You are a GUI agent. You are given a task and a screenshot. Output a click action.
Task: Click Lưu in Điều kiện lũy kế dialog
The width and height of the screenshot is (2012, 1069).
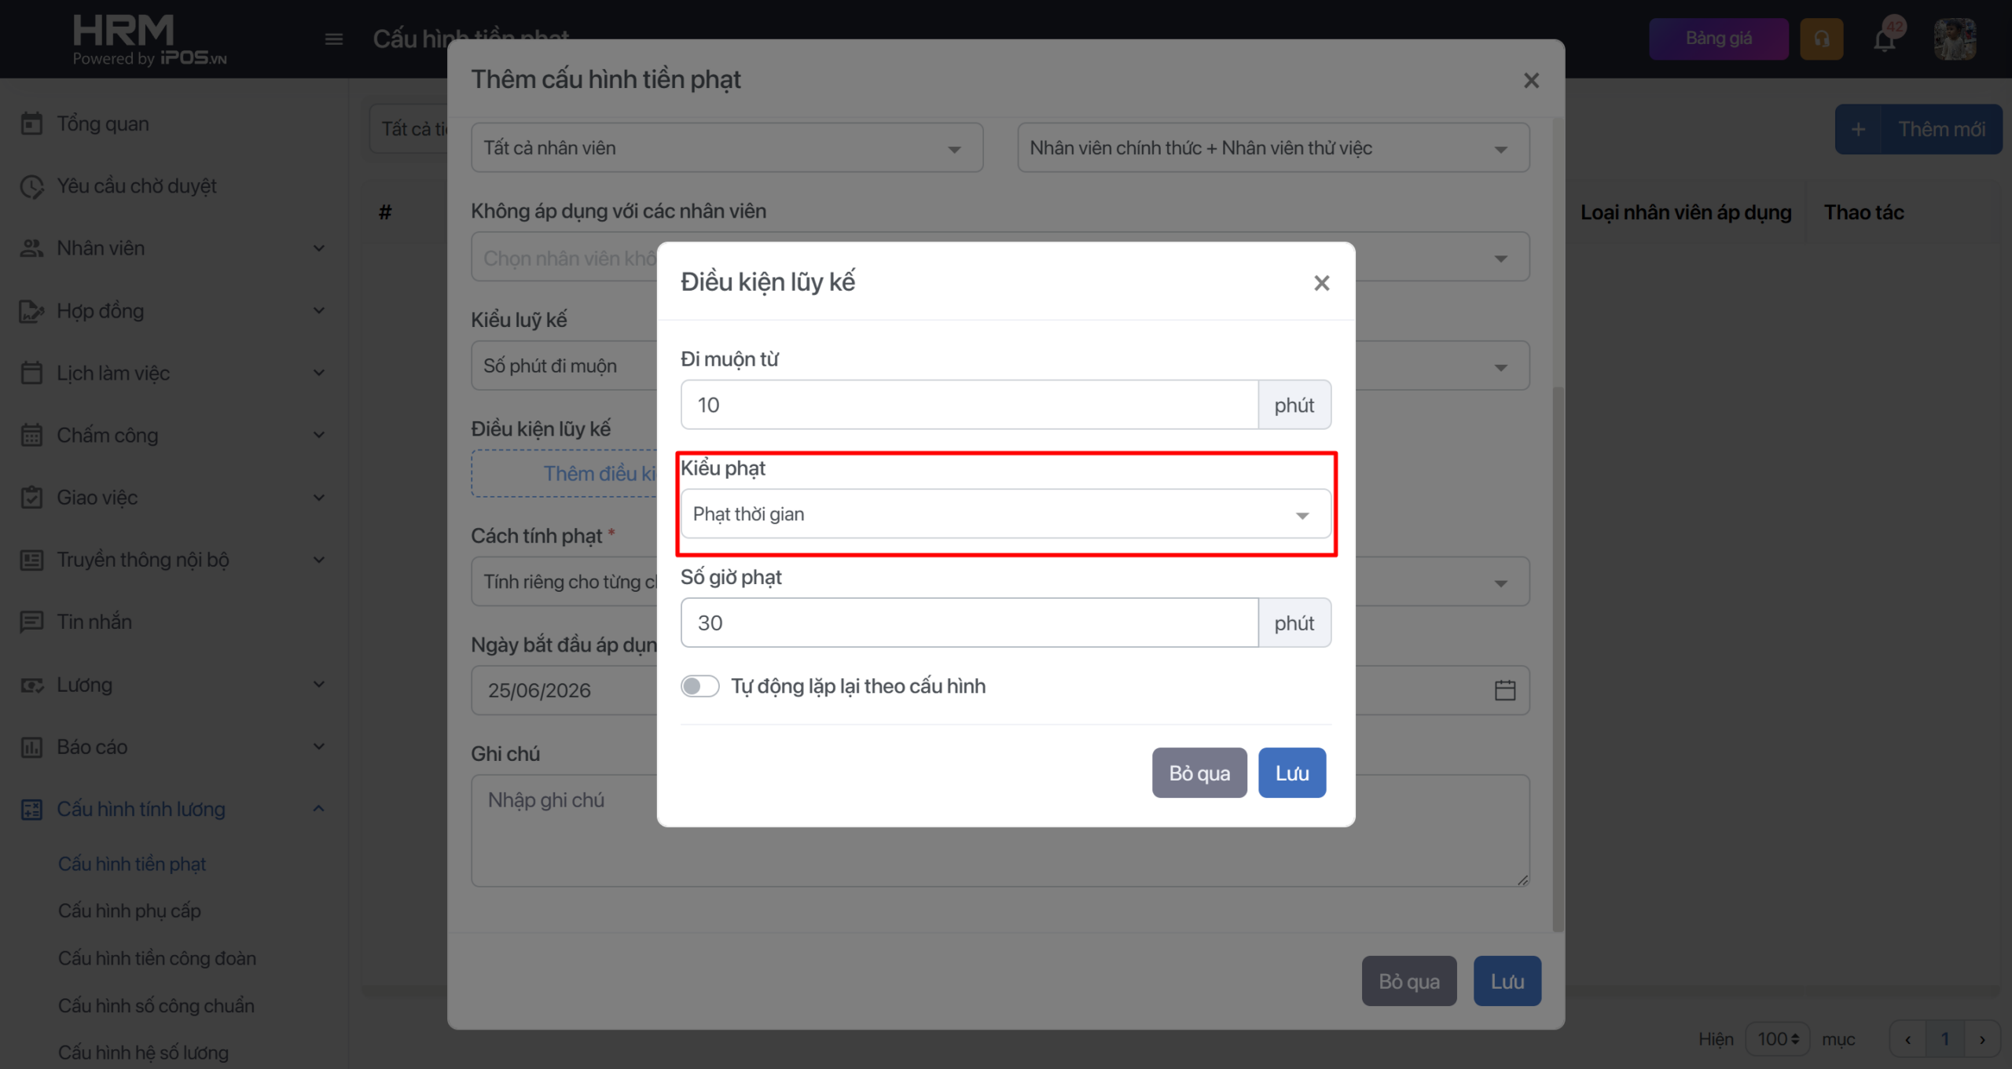click(x=1291, y=773)
